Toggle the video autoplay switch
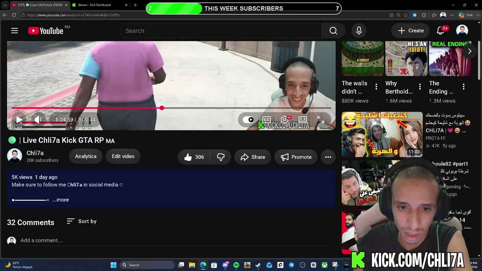Screen dimensions: 482x271 (248, 120)
